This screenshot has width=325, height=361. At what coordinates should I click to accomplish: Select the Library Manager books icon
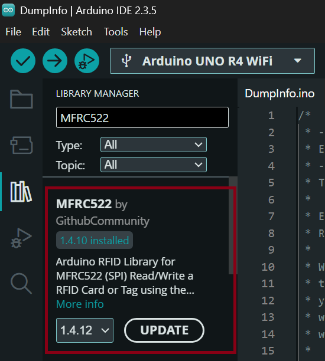point(21,192)
